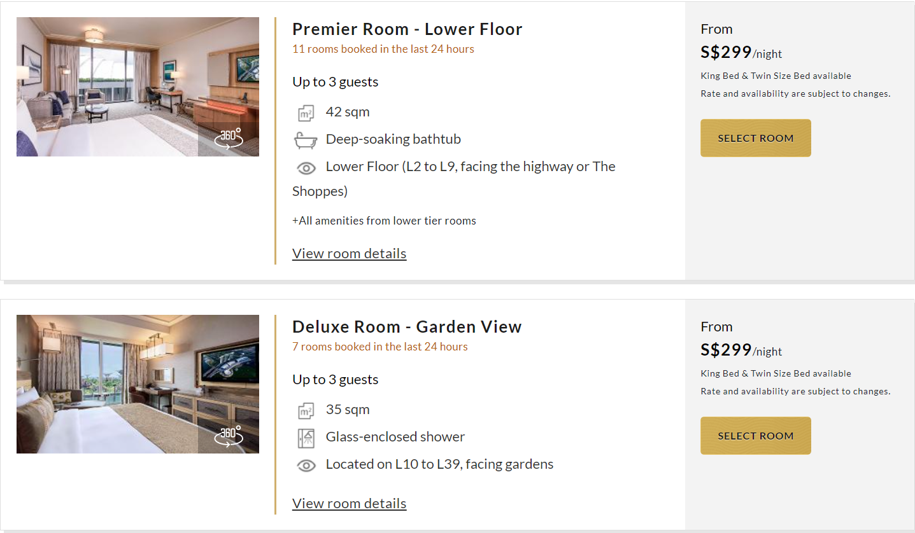Select Room for Premier Room - Lower Floor
The image size is (915, 533).
pyautogui.click(x=756, y=138)
